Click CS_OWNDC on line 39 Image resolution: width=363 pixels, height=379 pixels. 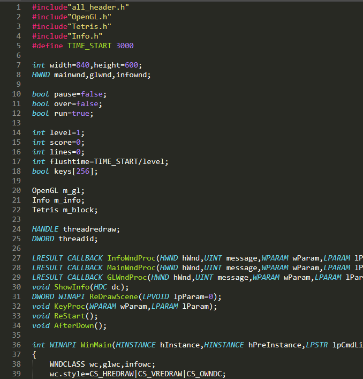[x=204, y=374]
